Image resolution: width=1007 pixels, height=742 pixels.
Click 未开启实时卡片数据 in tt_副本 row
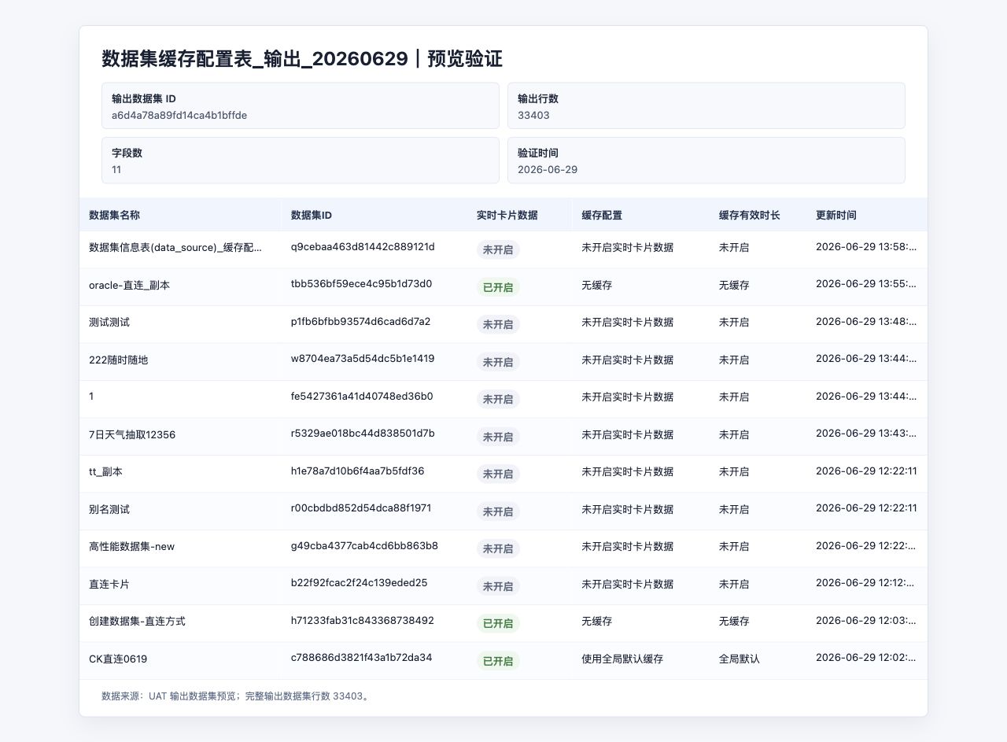point(627,472)
